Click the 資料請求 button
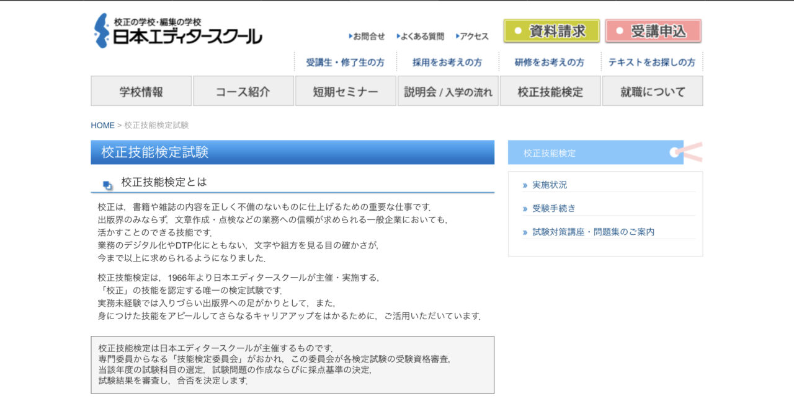This screenshot has width=794, height=409. [x=551, y=30]
